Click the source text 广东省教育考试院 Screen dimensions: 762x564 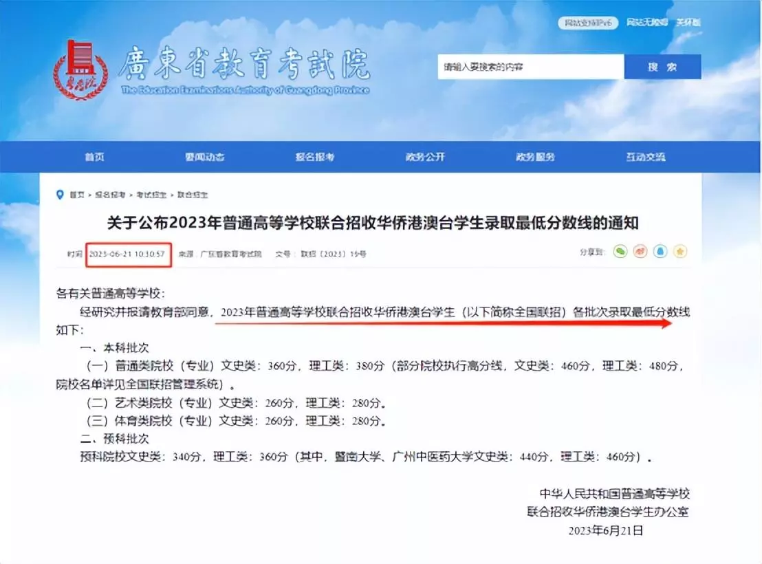[231, 254]
